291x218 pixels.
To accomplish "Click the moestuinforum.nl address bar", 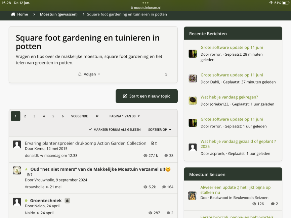I will point(145,8).
